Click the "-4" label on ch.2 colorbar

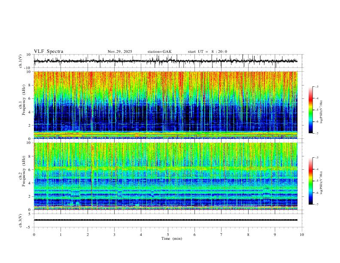coord(317,169)
